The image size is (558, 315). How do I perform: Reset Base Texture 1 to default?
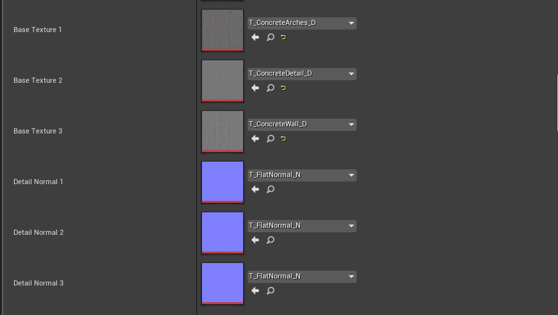coord(283,37)
